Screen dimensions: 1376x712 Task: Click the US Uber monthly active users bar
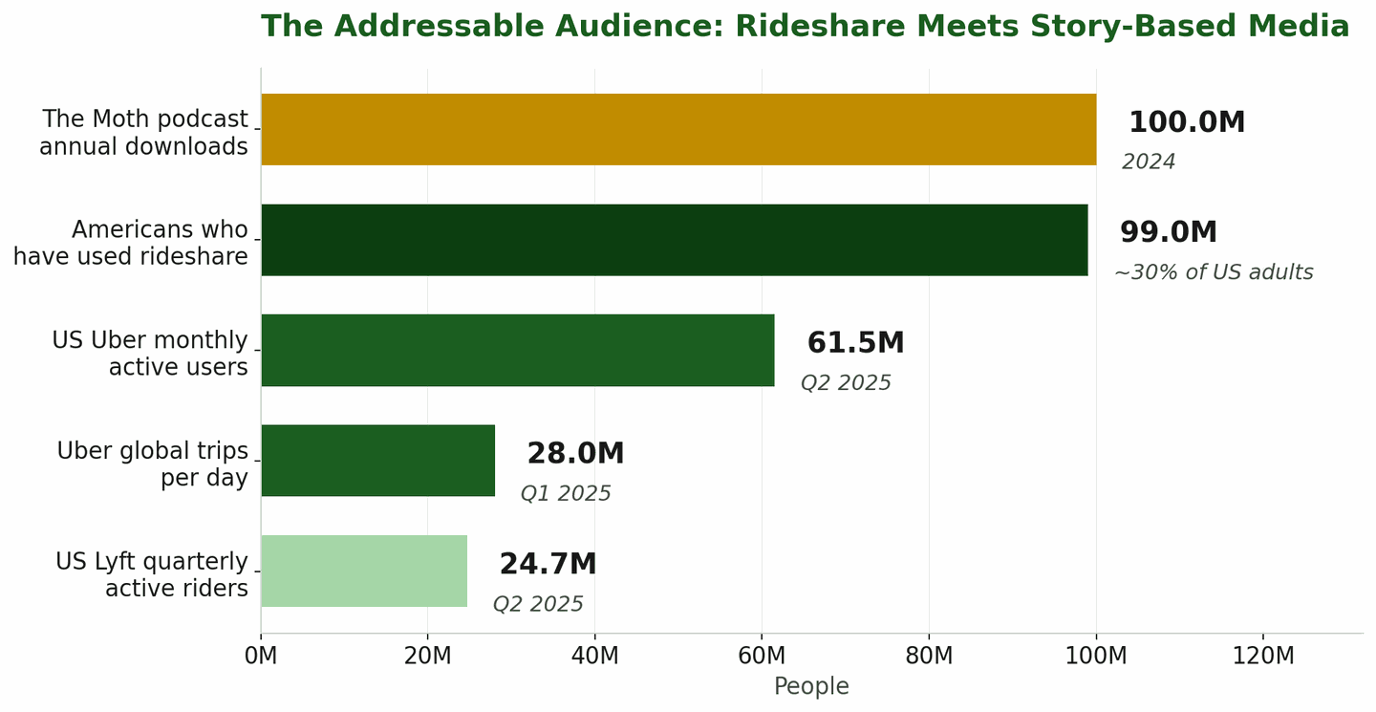[x=518, y=350]
